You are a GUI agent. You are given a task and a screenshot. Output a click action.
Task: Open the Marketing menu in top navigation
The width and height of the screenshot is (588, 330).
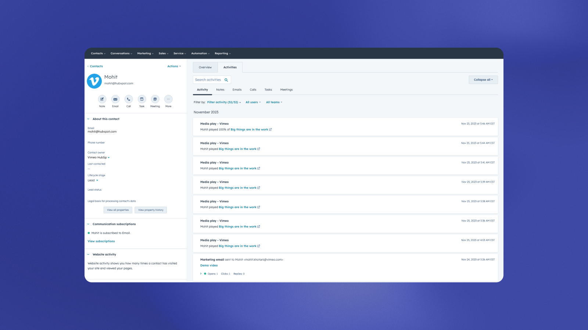tap(145, 54)
